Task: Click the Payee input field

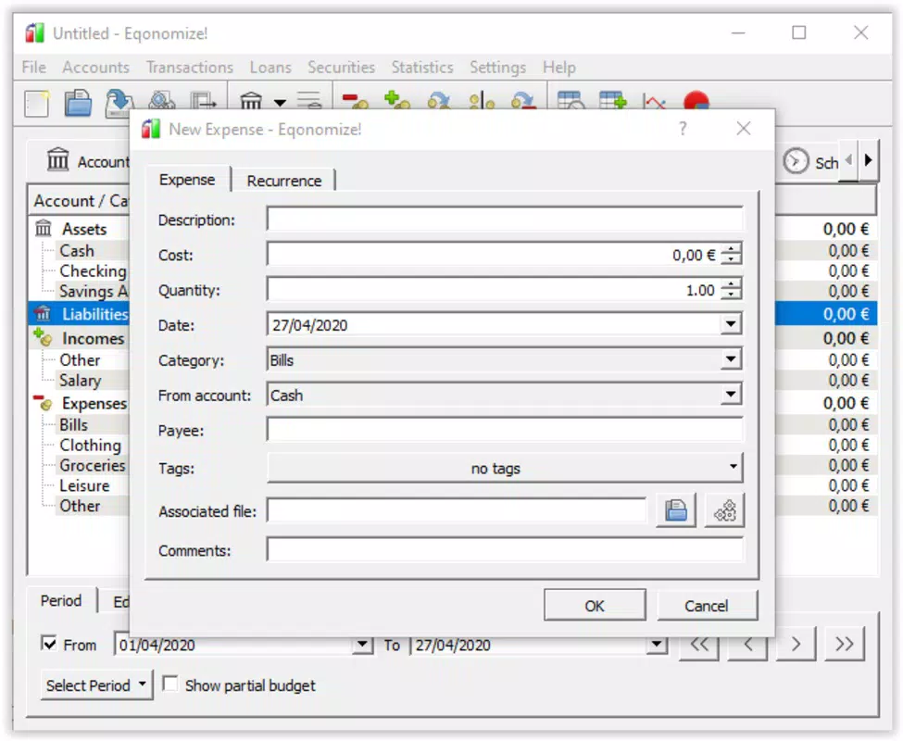Action: point(505,430)
